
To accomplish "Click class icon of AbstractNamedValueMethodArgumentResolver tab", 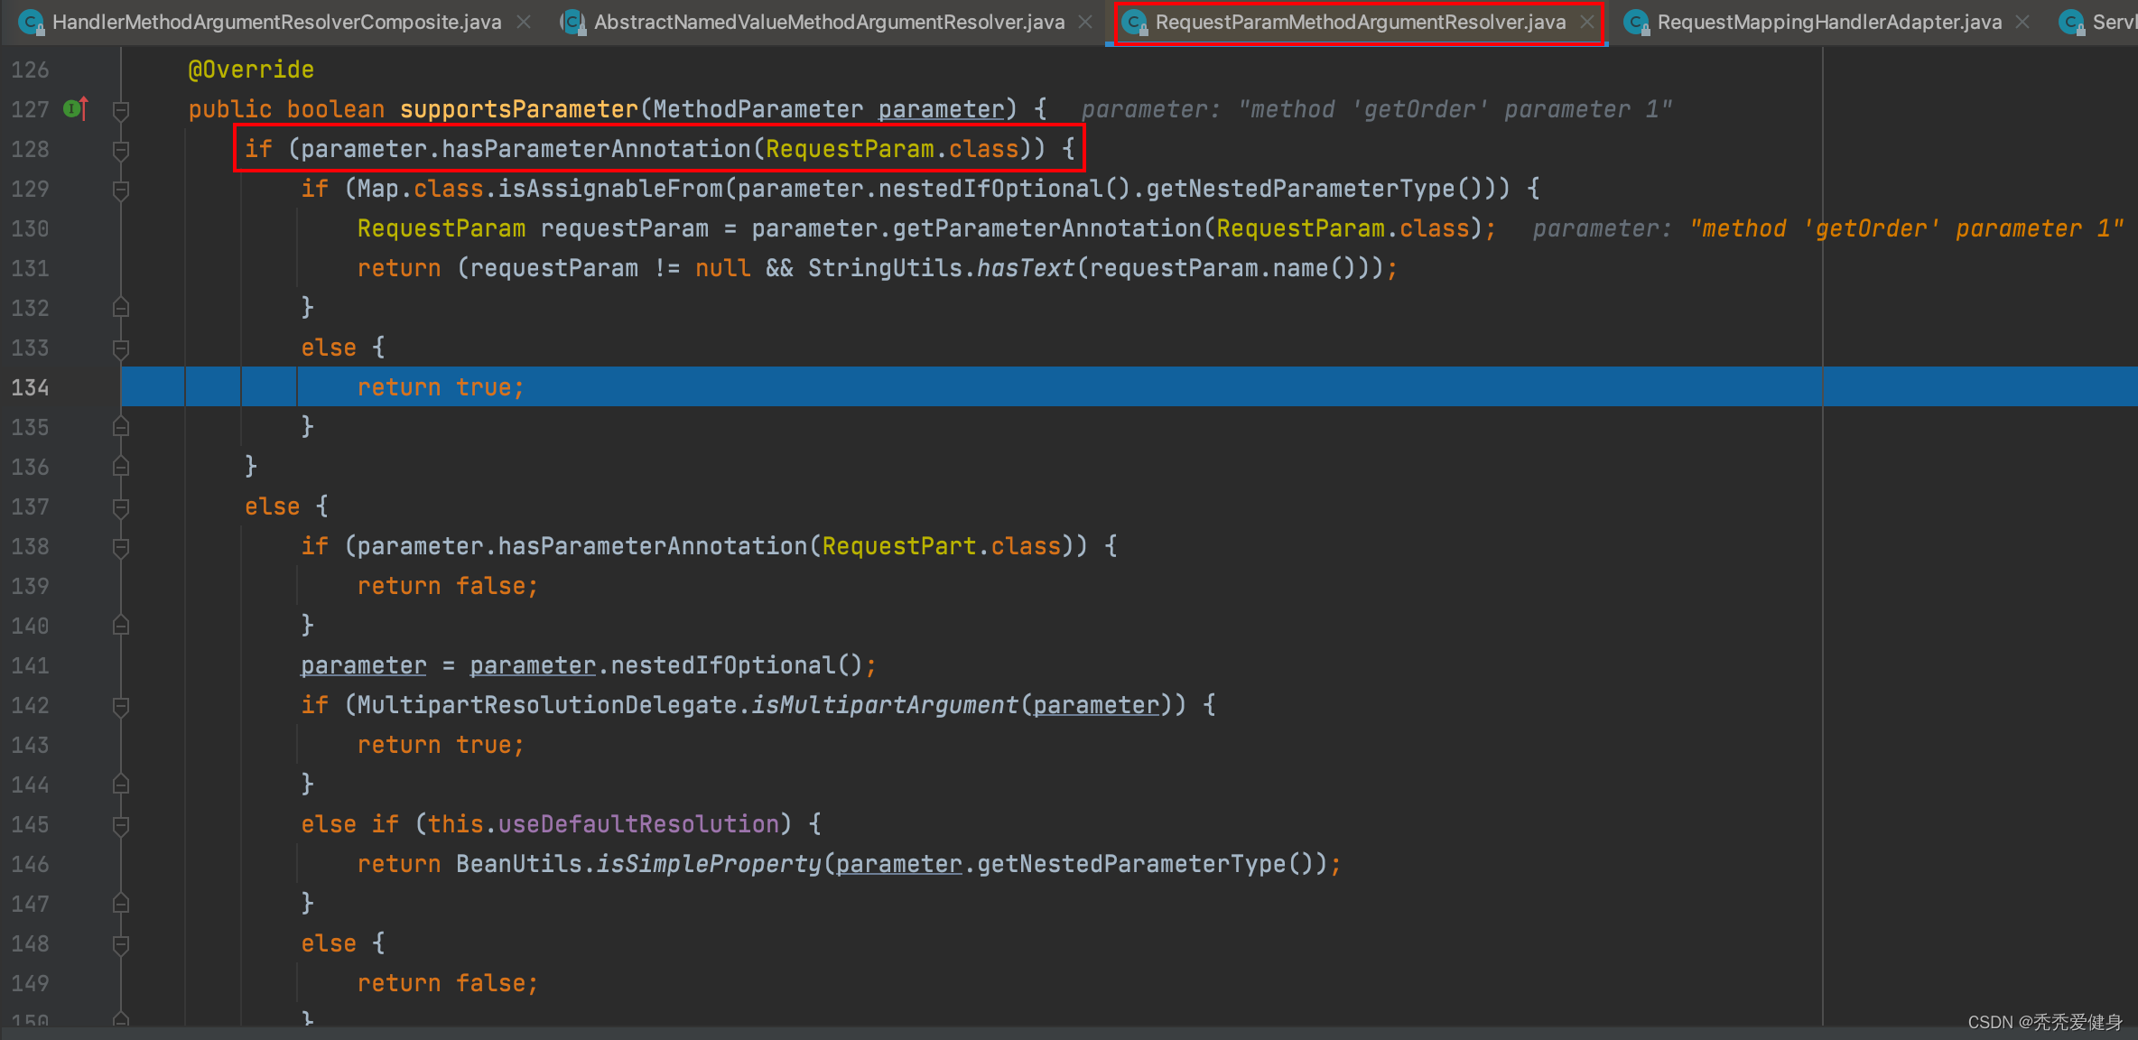I will (572, 23).
